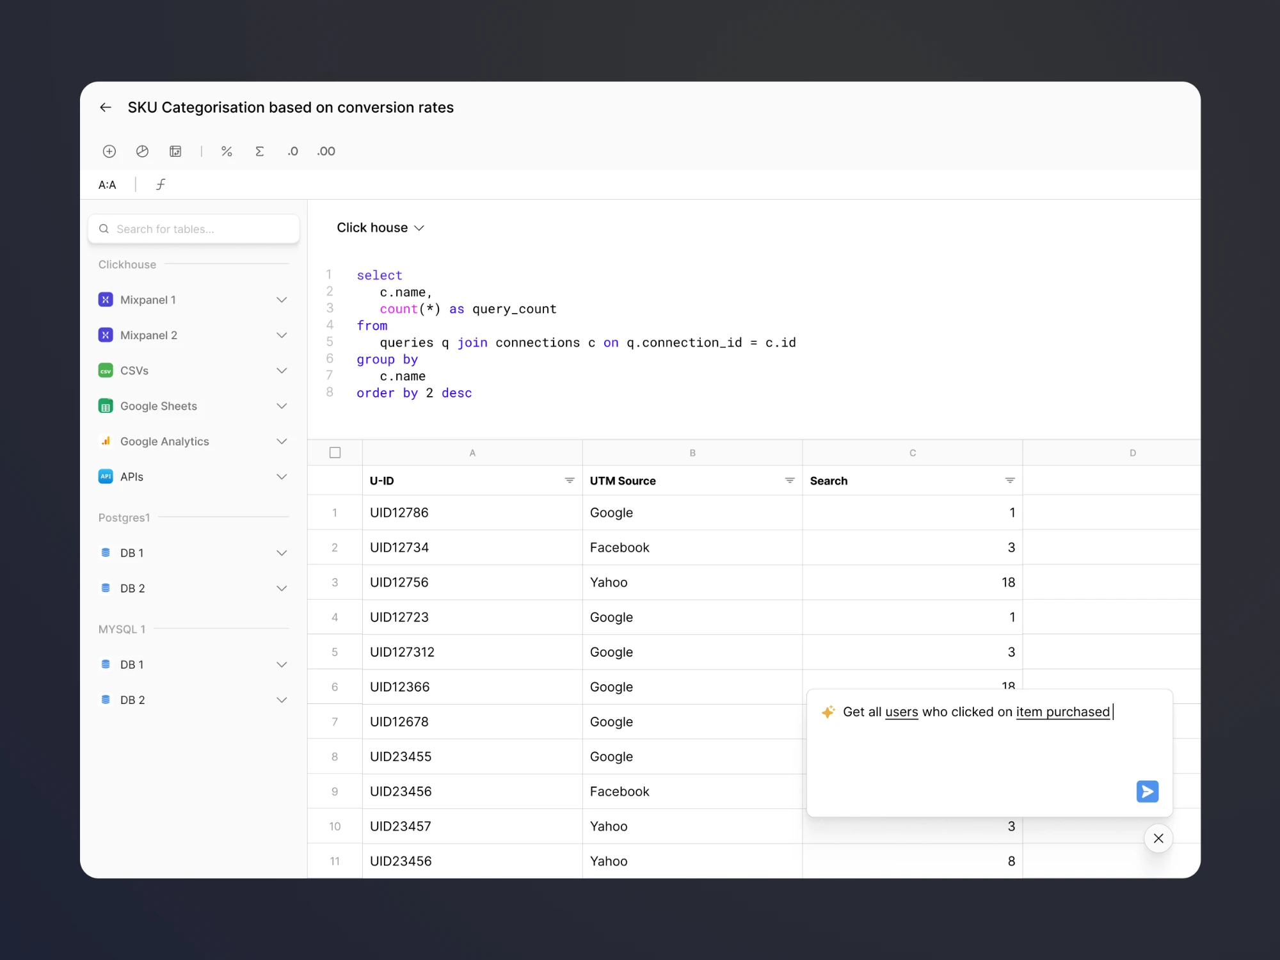The image size is (1280, 960).
Task: Expand the APIs chevron
Action: [282, 477]
